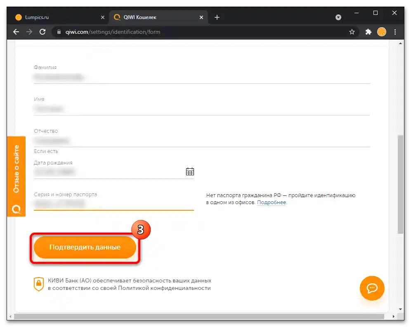Screen dimensions: 411x327
Task: Open the birth date calendar picker
Action: pyautogui.click(x=190, y=172)
